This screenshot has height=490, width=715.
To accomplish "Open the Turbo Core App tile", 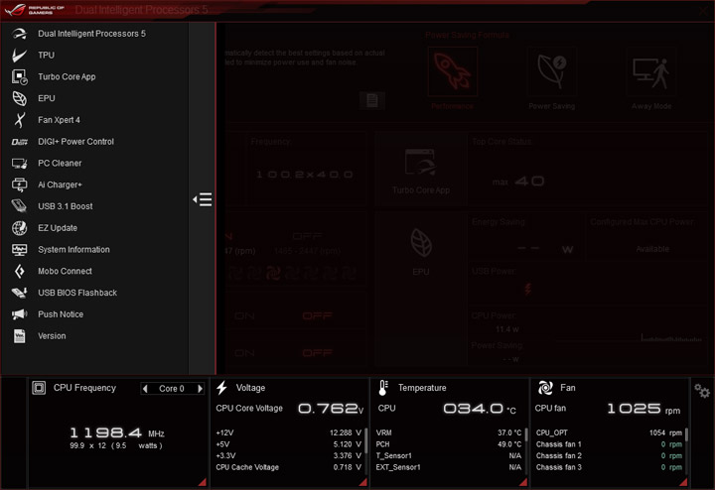I will tap(420, 170).
